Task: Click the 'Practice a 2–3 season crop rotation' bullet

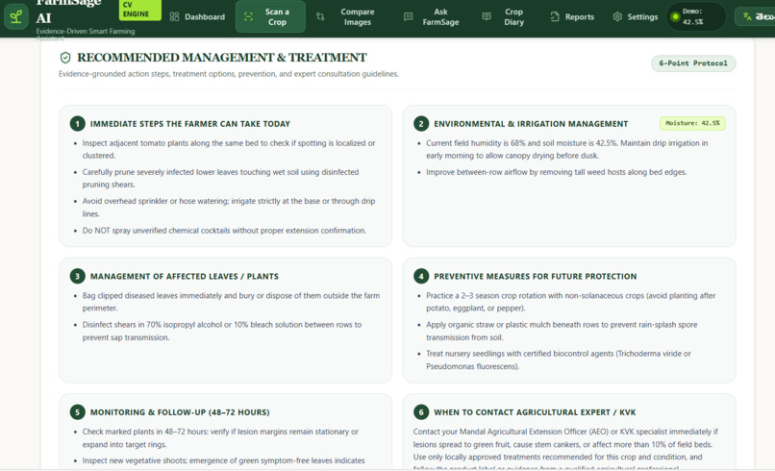Action: pos(571,302)
